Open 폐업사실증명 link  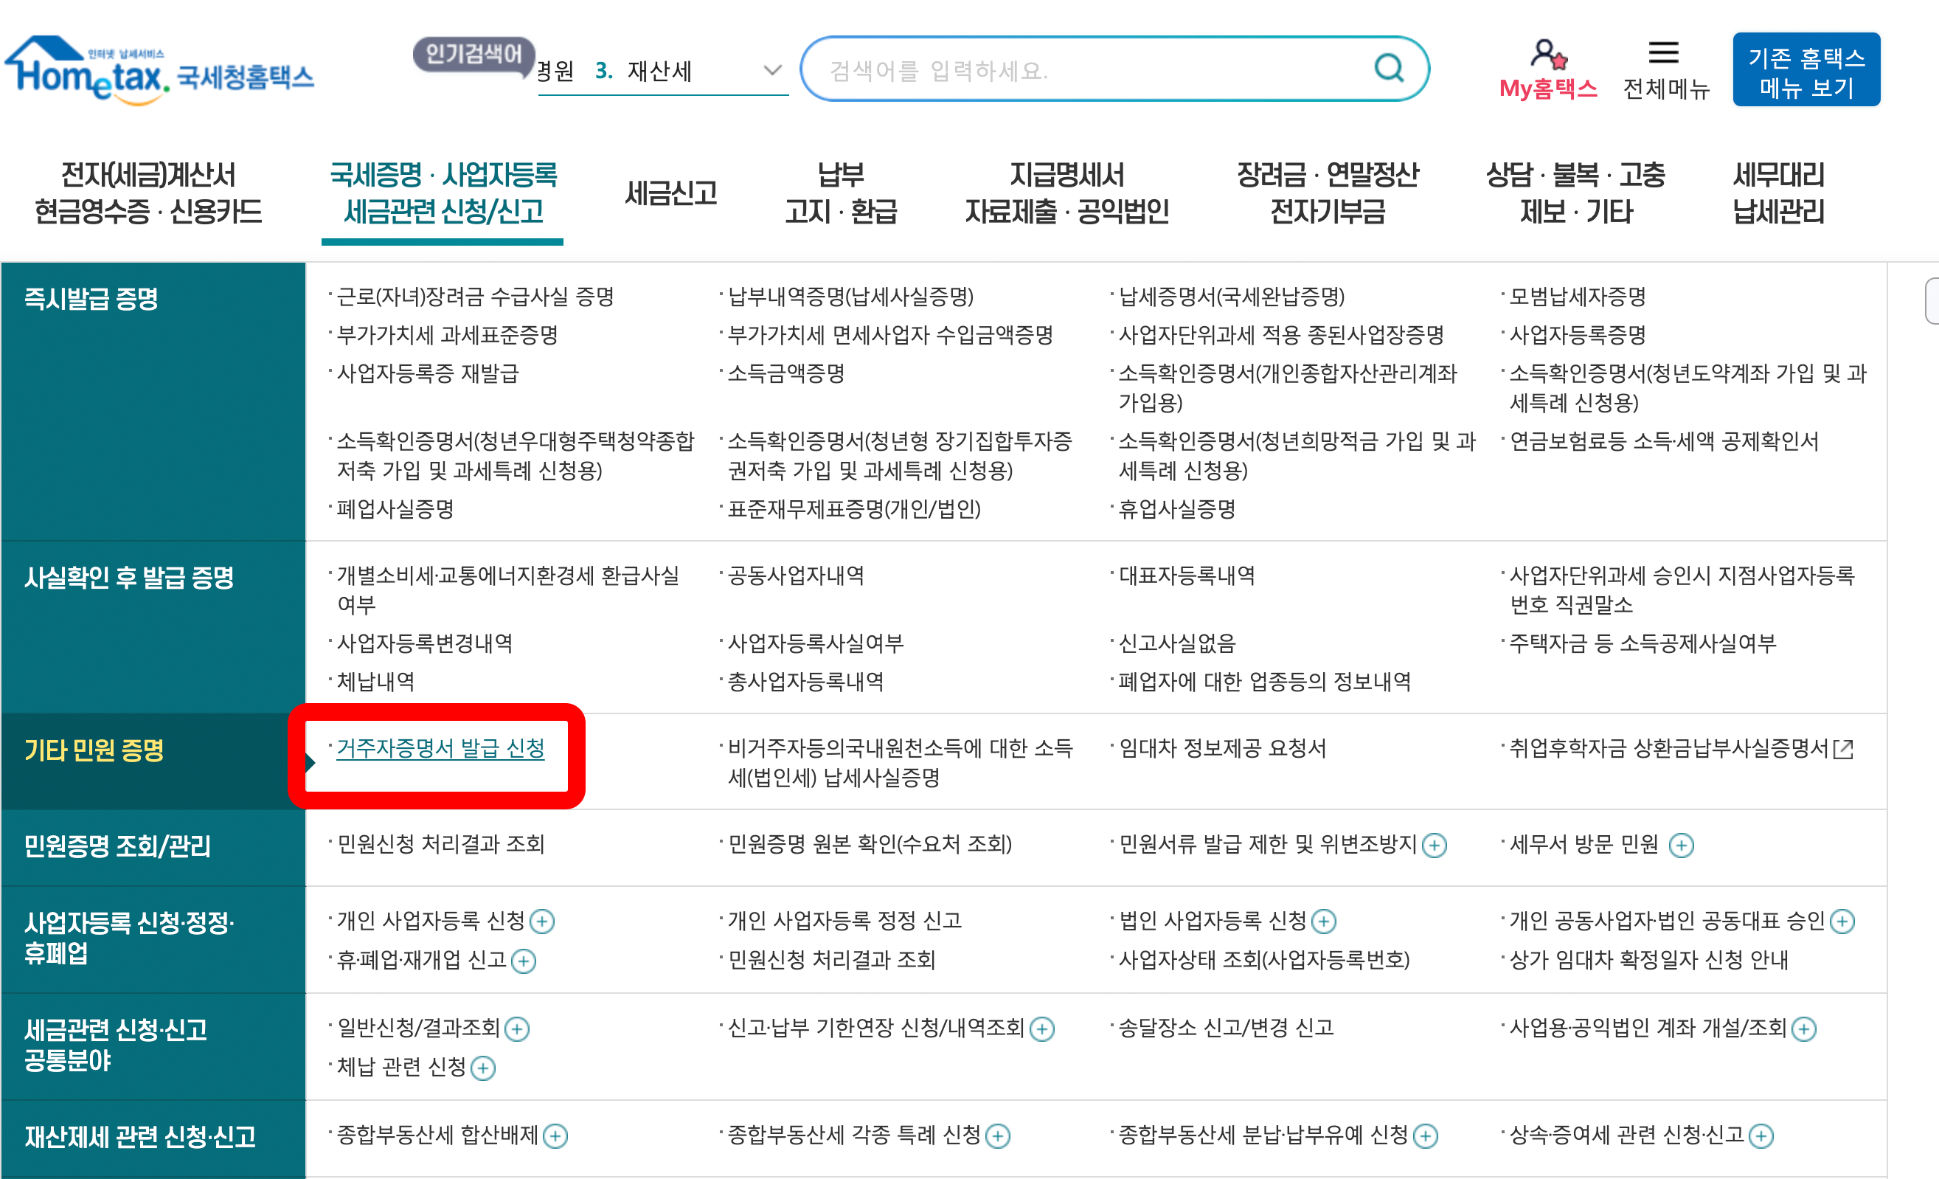click(x=395, y=509)
